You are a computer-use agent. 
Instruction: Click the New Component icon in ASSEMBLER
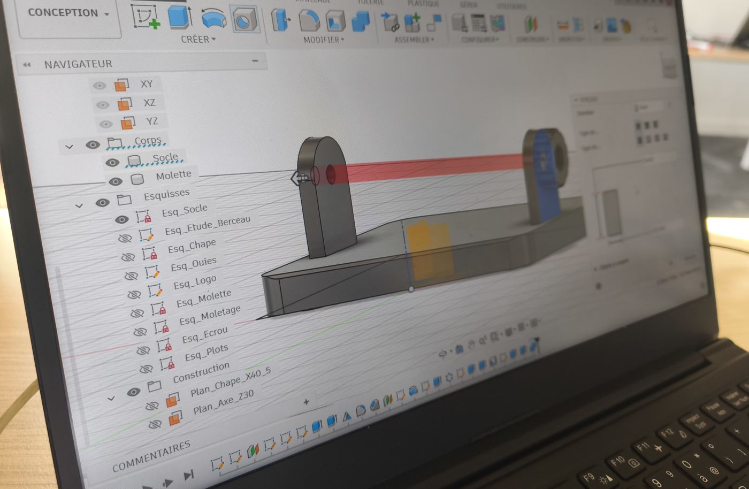412,24
